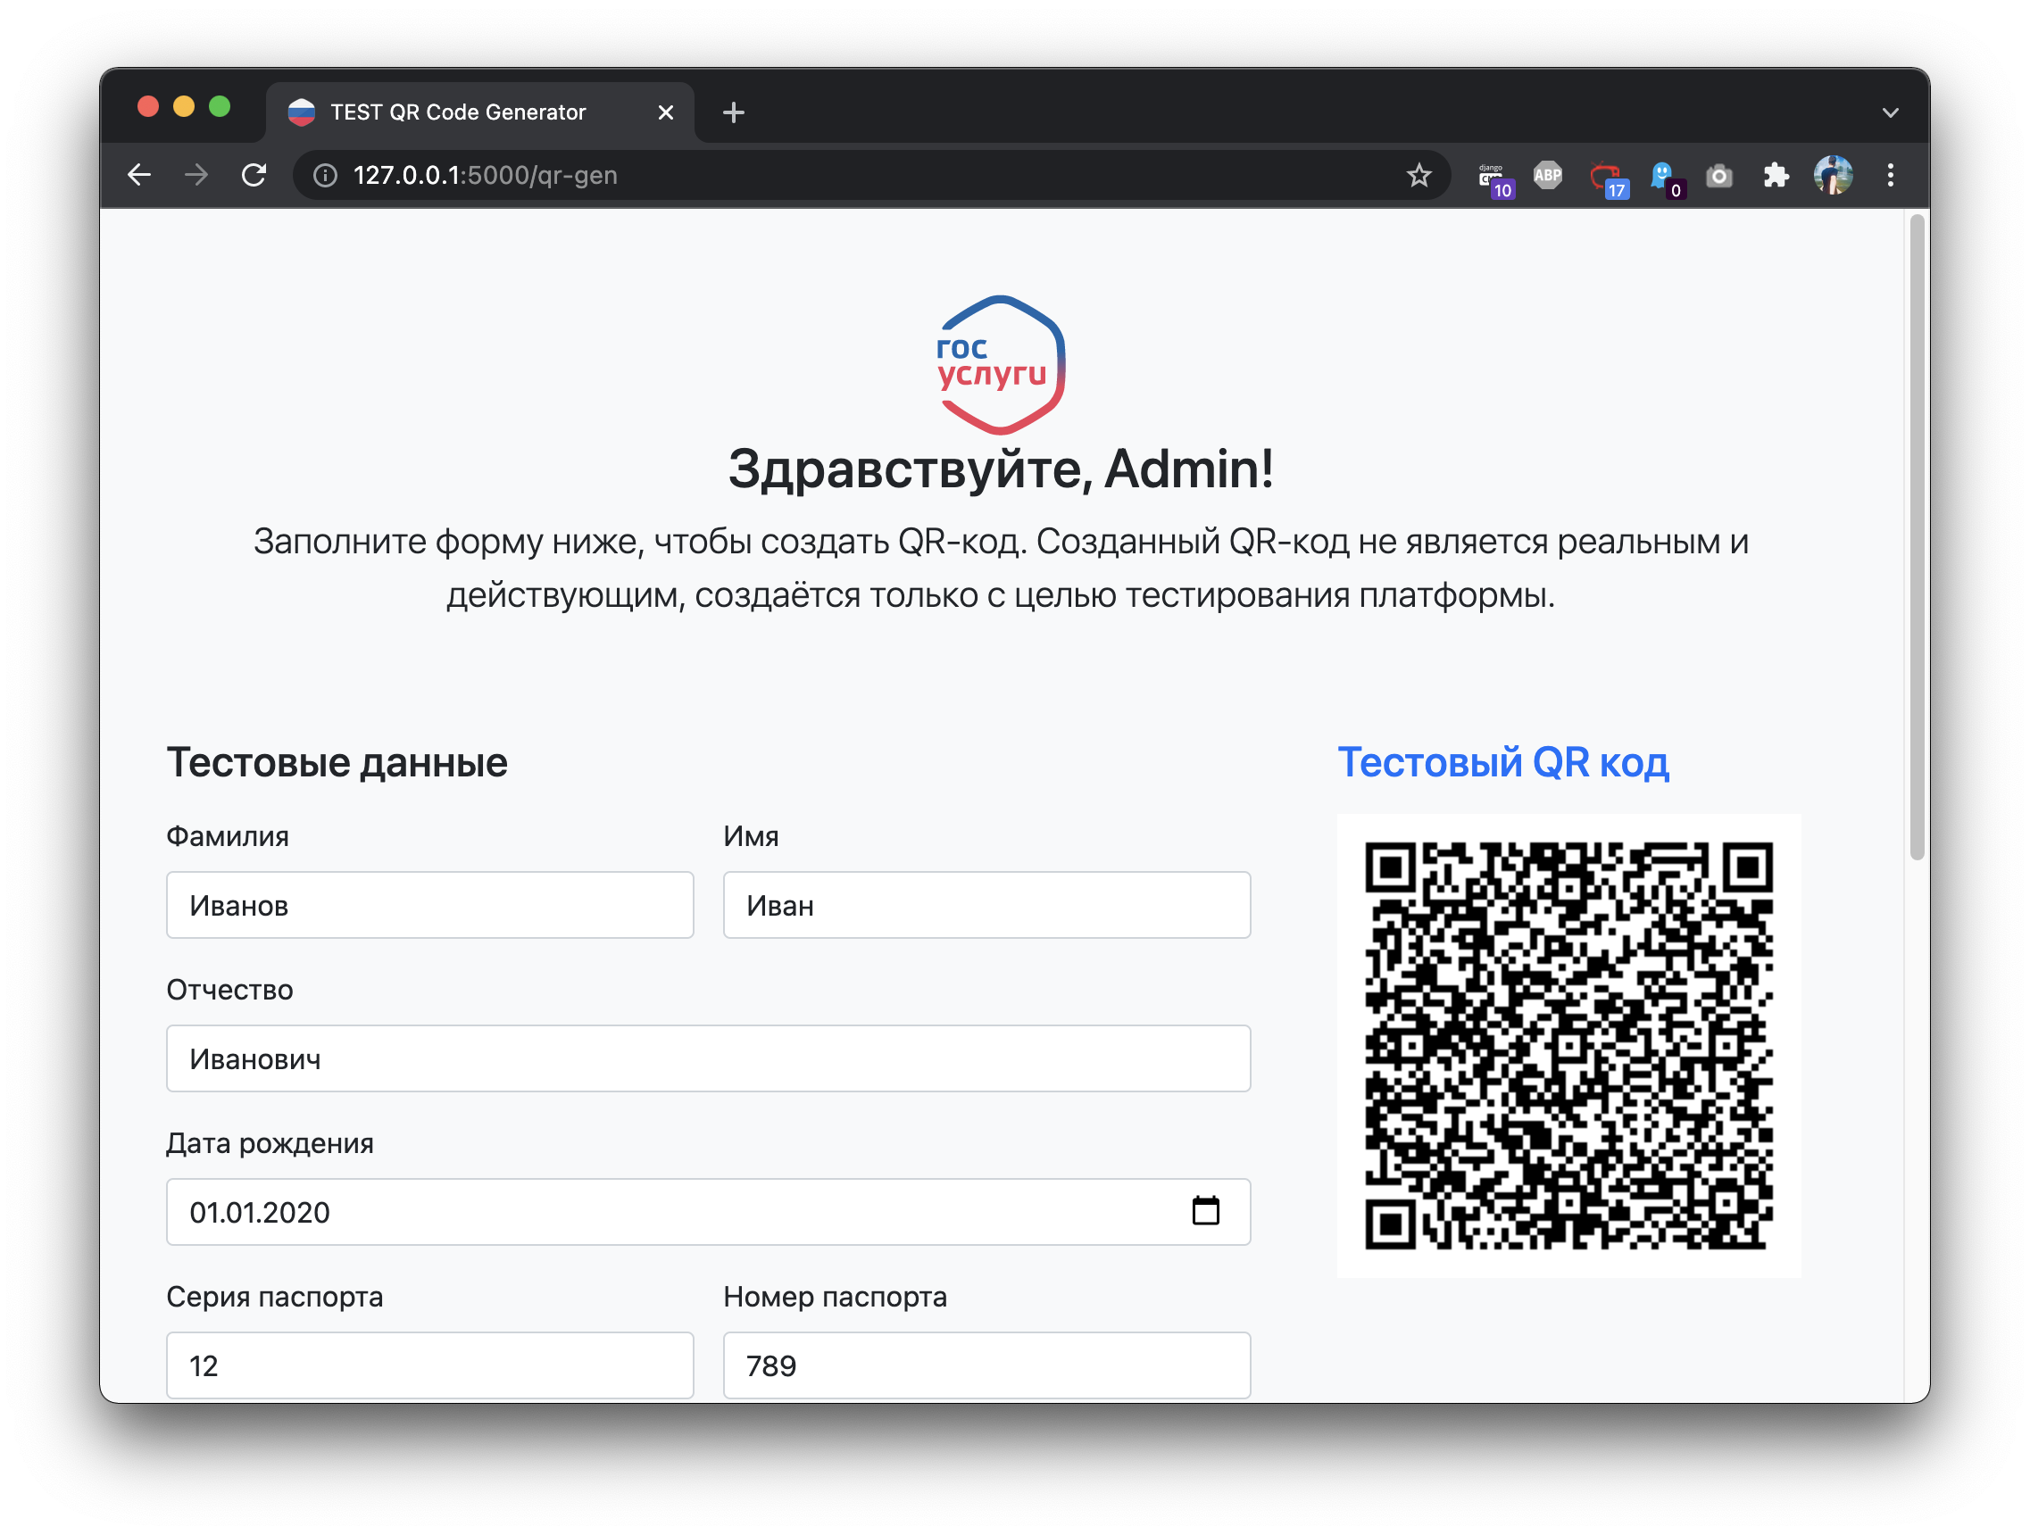Open the birth date calendar picker

coord(1205,1211)
